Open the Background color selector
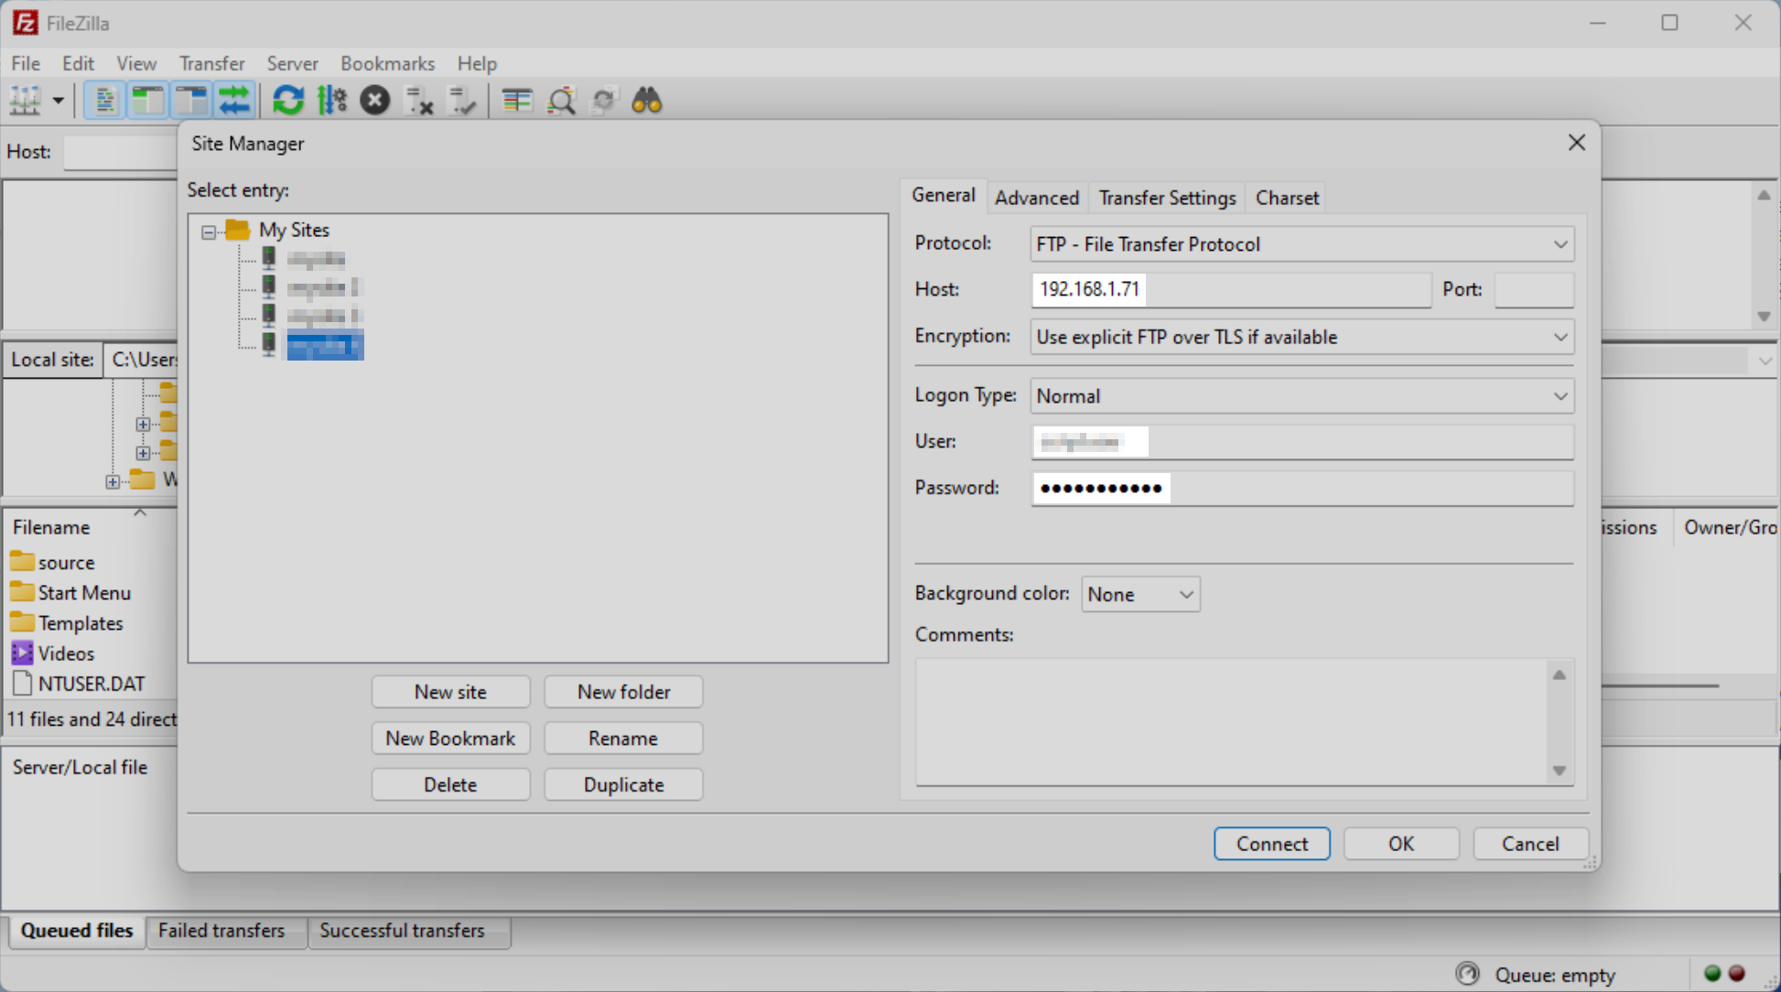The width and height of the screenshot is (1781, 992). click(x=1139, y=594)
